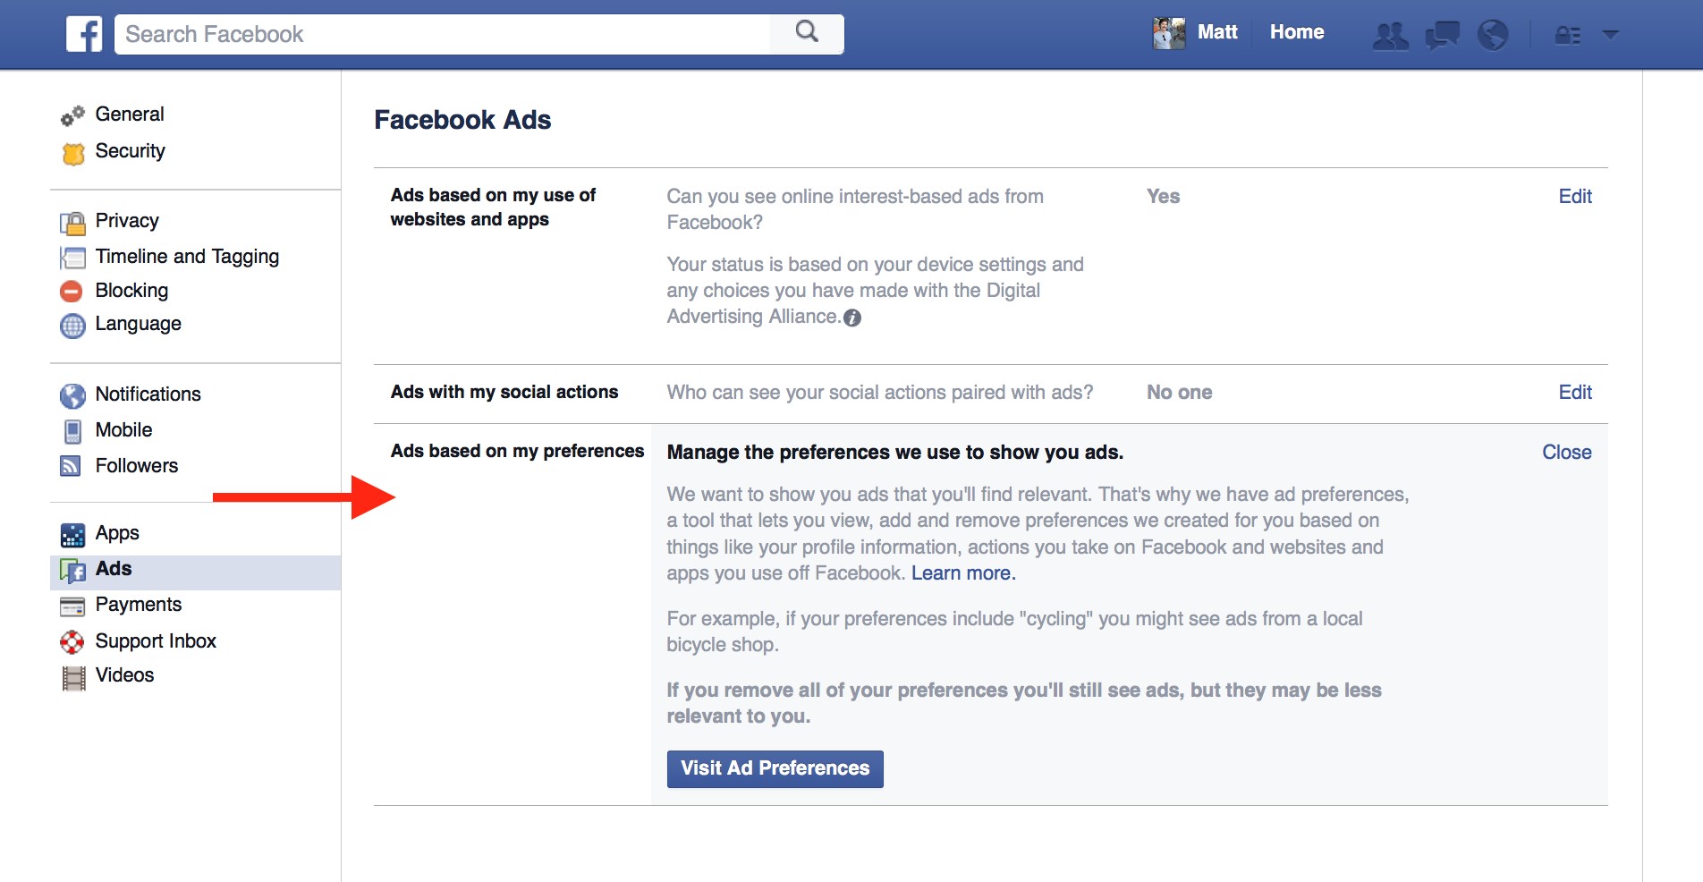This screenshot has width=1703, height=882.
Task: Expand the account dropdown arrow in the top bar
Action: (1610, 35)
